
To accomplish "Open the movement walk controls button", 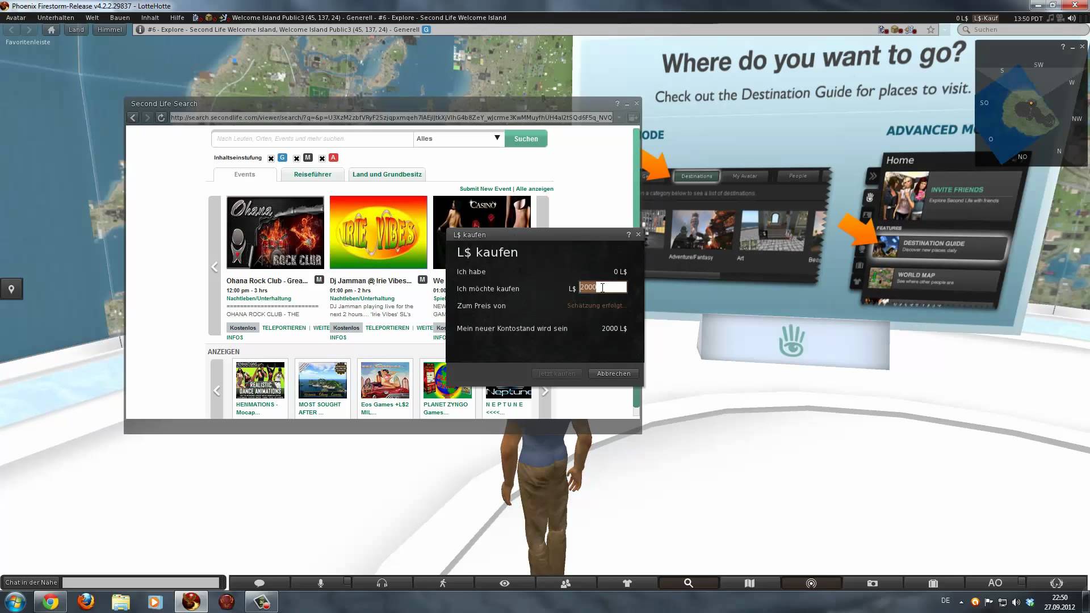I will coord(443,583).
